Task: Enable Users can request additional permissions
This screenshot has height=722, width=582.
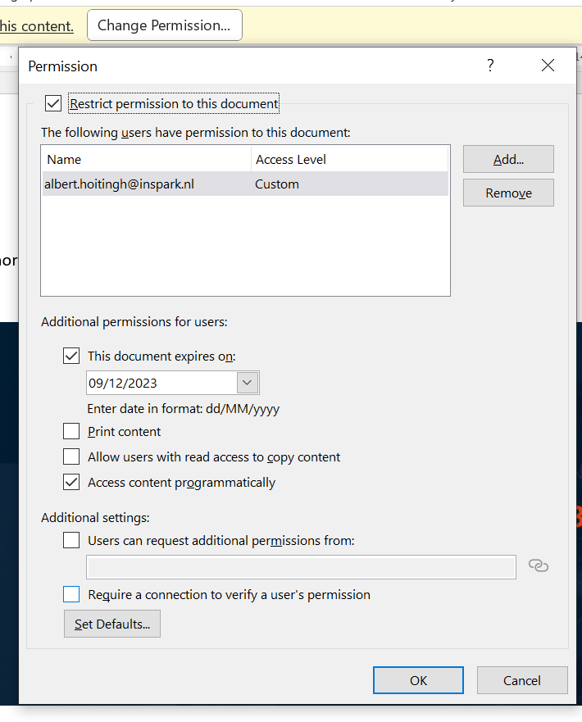Action: 71,540
